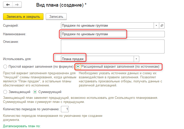184x129 pixels.
Task: Click the 'Плана продаж' combo box field
Action: pos(97,59)
